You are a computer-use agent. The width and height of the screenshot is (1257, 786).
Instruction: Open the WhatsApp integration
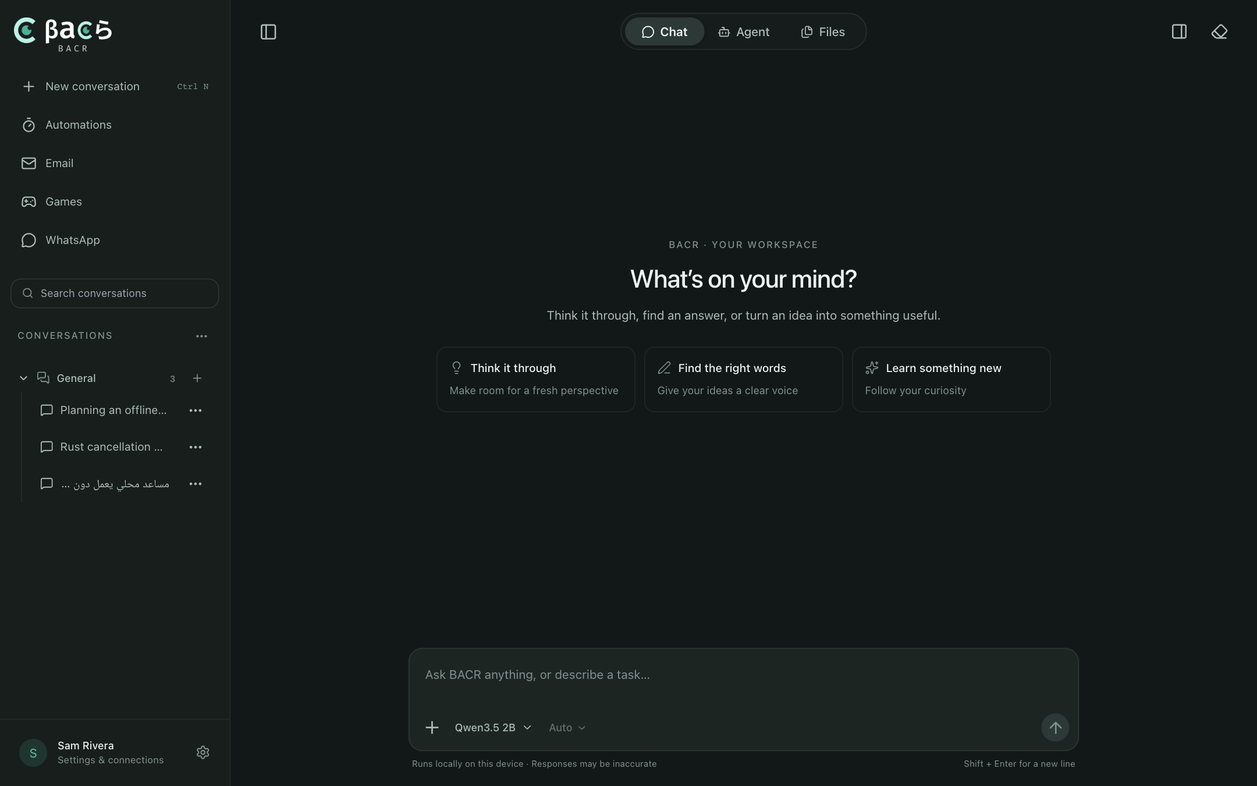(x=115, y=240)
